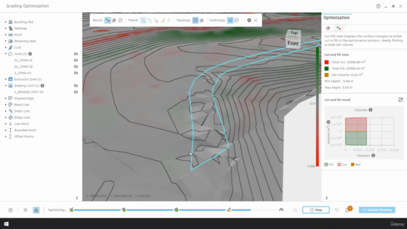Collapse the left object panel with the arrow

(x=77, y=198)
